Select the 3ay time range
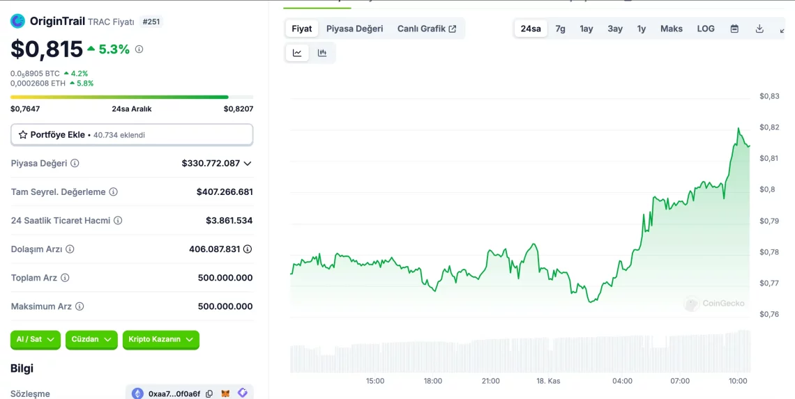The height and width of the screenshot is (399, 795). click(615, 29)
